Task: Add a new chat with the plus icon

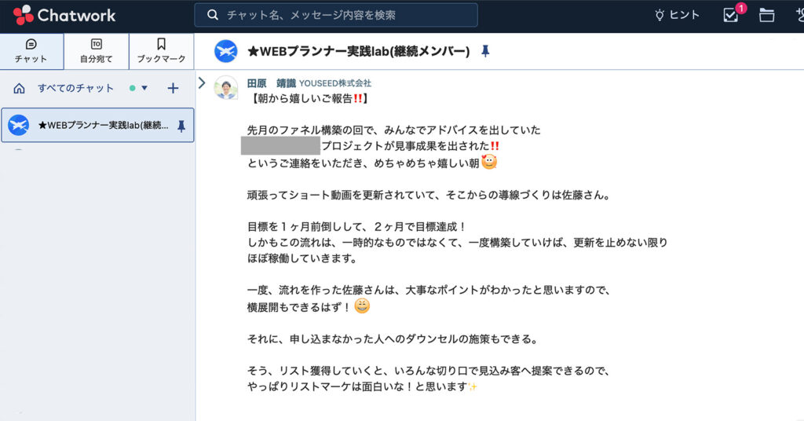Action: pos(174,88)
